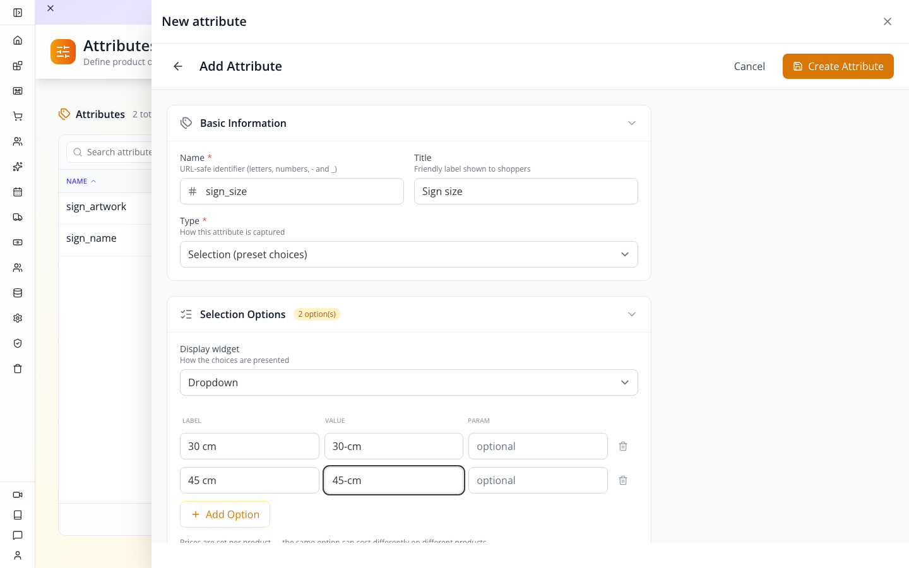Edit the value field containing 30-cm
Viewport: 909px width, 568px height.
394,446
